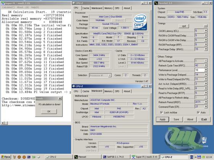Viewport: 214px width, 160px height.
Task: Open the Read to Write Delay dropdown
Action: pyautogui.click(x=206, y=88)
